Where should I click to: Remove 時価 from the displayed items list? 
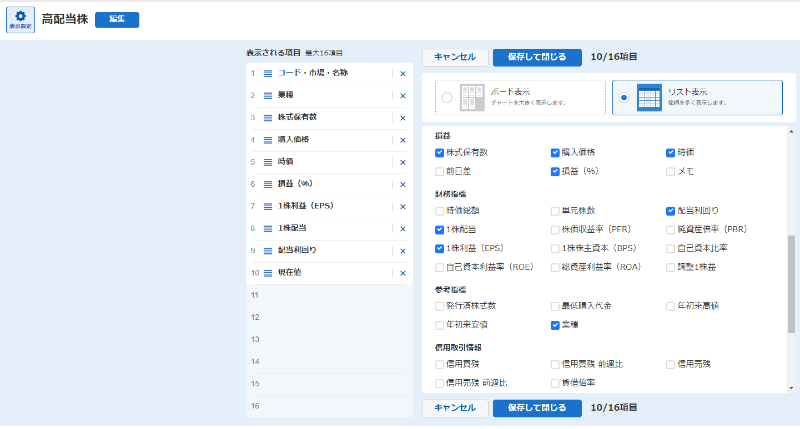(403, 162)
